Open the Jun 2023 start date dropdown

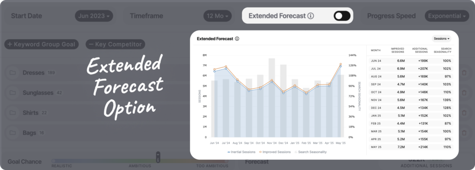click(94, 16)
